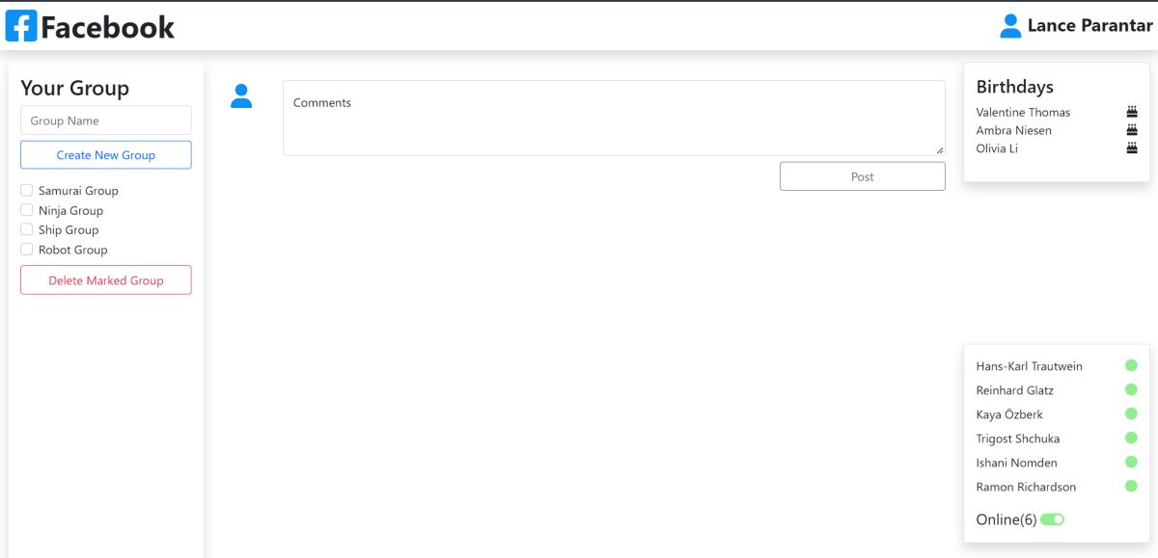Click the Samurai Group label
Viewport: 1158px width, 558px height.
click(78, 191)
